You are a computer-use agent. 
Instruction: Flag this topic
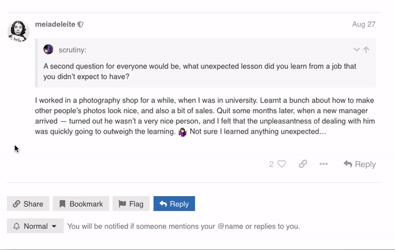(131, 204)
